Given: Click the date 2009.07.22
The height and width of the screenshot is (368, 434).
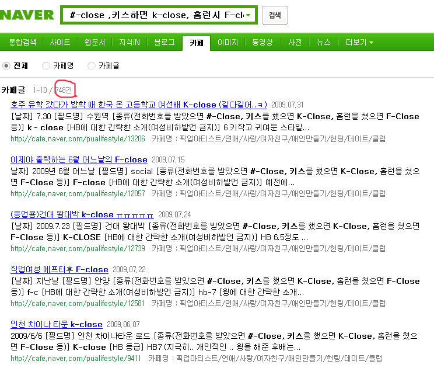Looking at the screenshot, I should (x=129, y=269).
